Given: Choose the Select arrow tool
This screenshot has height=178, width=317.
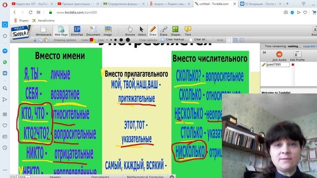Looking at the screenshot, I should [x=142, y=31].
